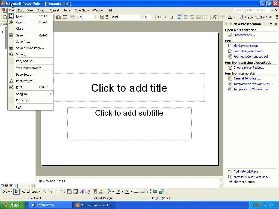Viewport: 279px width, 209px height.
Task: Open the font size 18 dropdown
Action: [153, 17]
